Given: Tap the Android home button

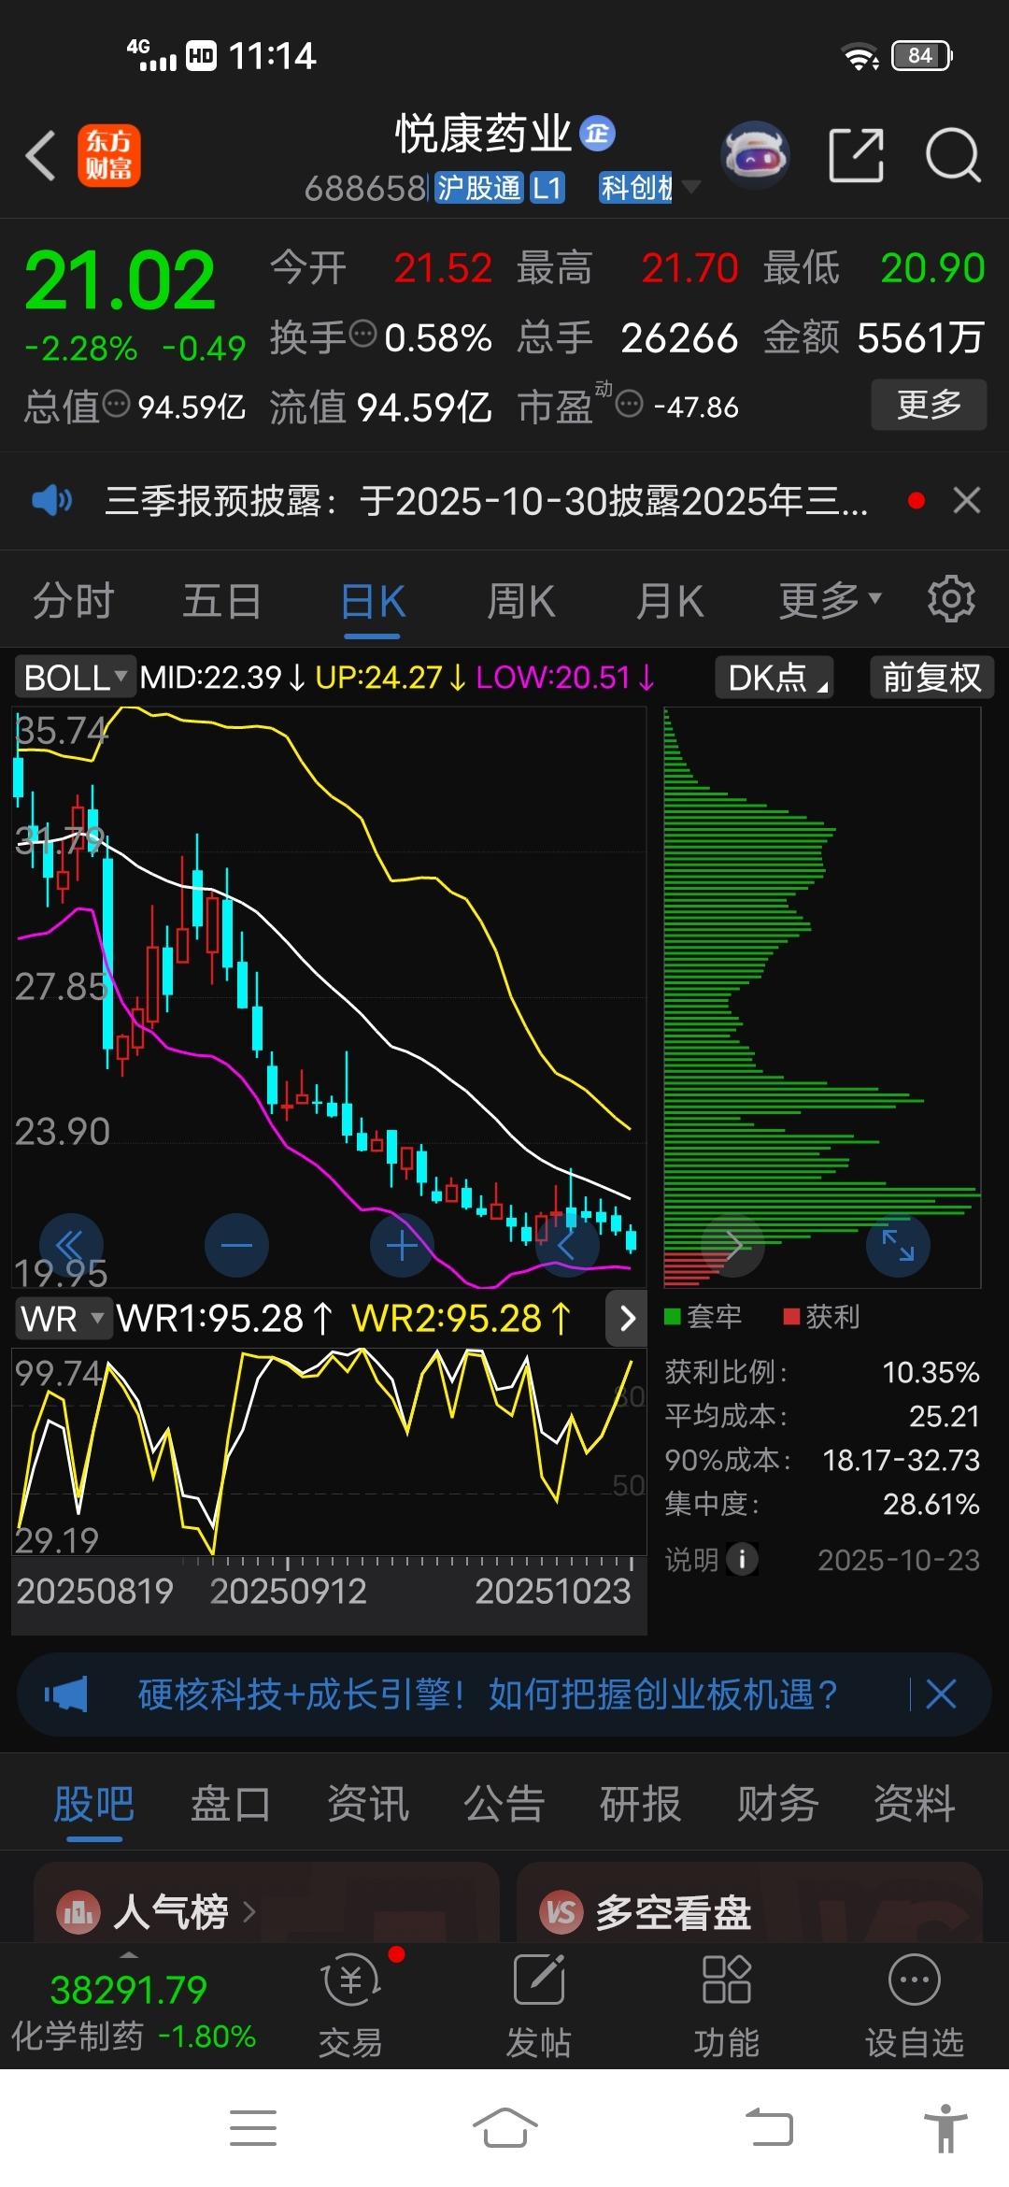Looking at the screenshot, I should pyautogui.click(x=504, y=2128).
